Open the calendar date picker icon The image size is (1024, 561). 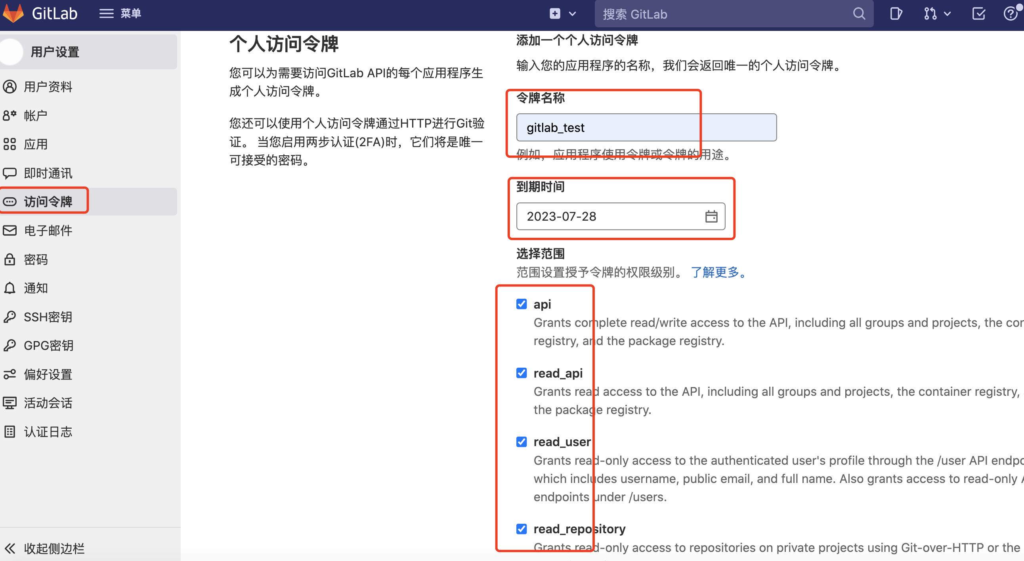pyautogui.click(x=711, y=217)
